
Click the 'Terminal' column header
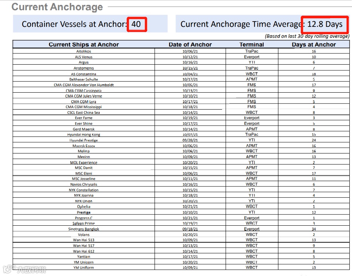(252, 45)
